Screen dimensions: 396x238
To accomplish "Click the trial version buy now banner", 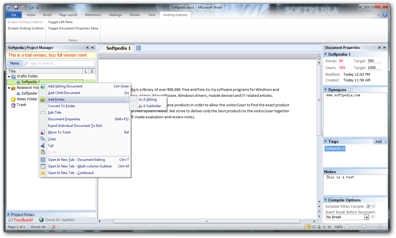I will pos(47,55).
